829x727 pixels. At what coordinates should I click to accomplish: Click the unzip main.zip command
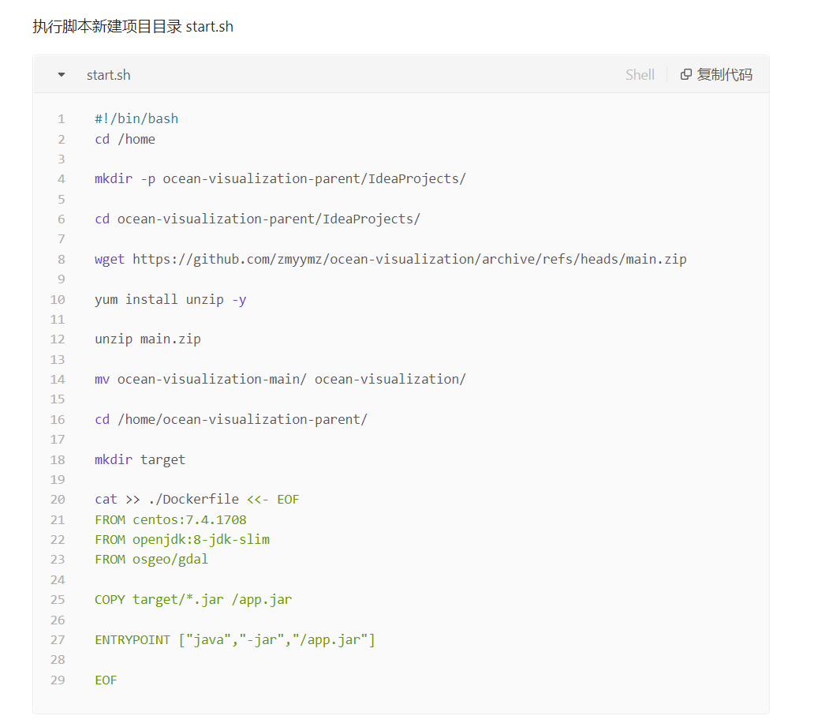pyautogui.click(x=147, y=339)
